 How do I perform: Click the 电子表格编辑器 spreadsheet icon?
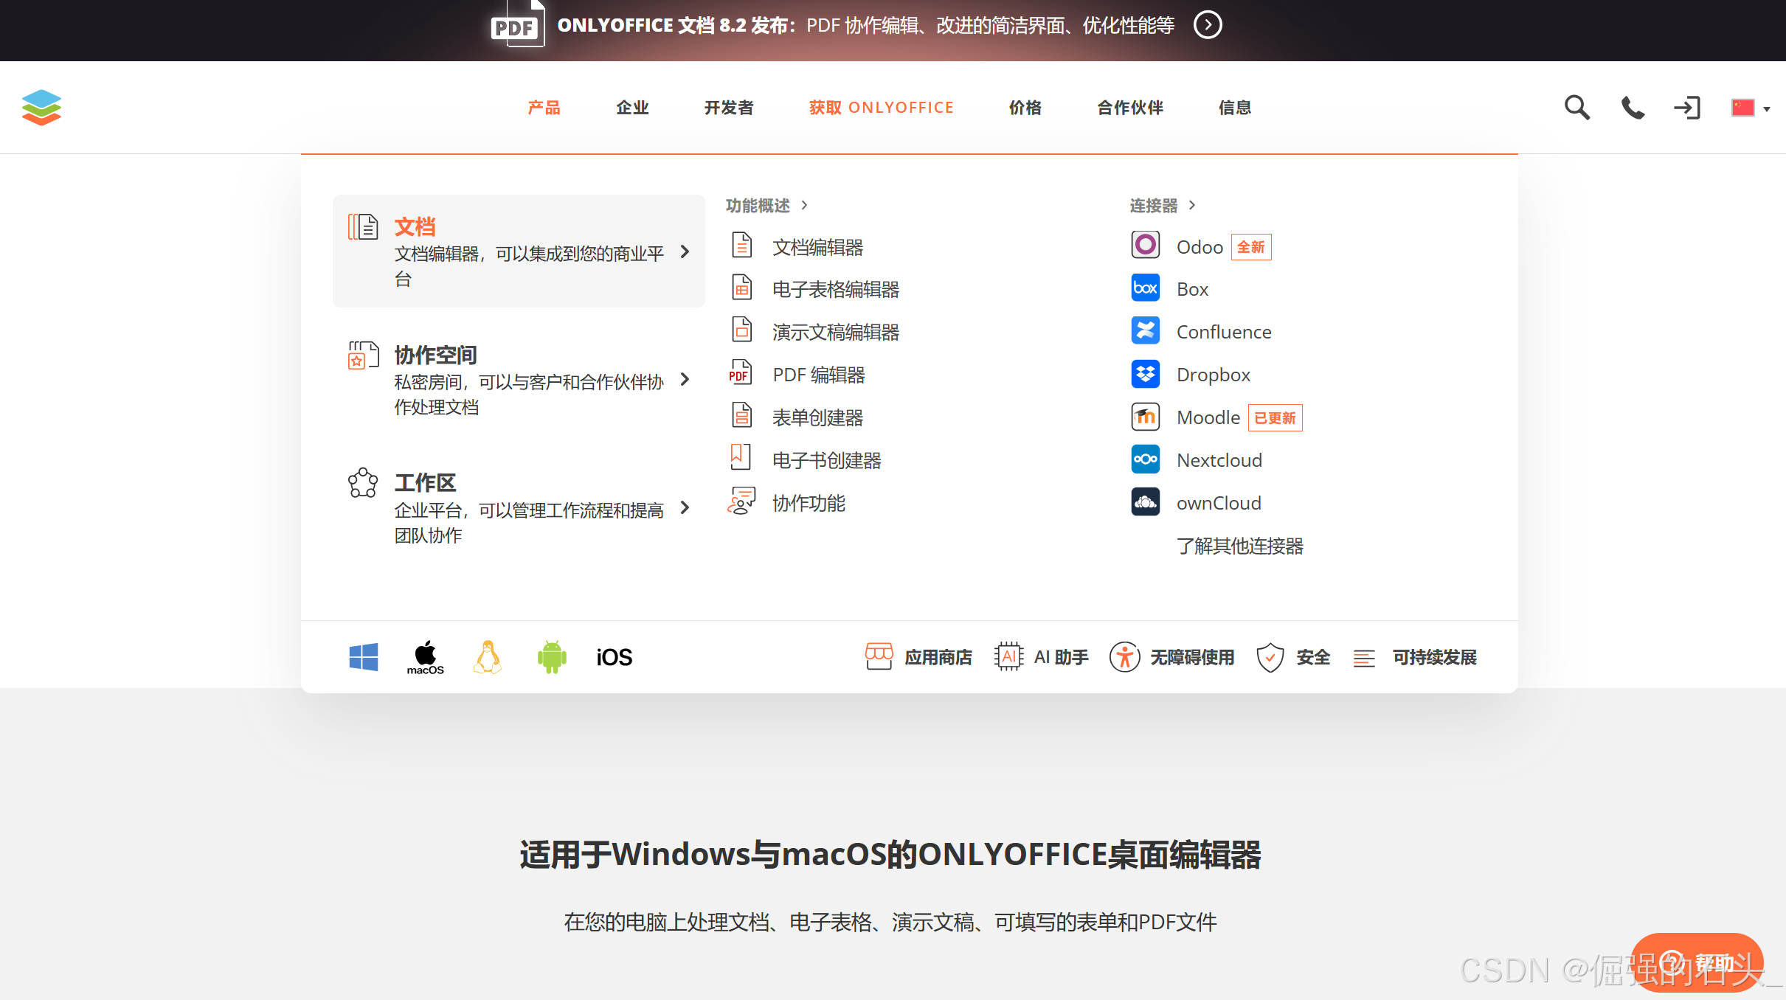click(x=741, y=288)
